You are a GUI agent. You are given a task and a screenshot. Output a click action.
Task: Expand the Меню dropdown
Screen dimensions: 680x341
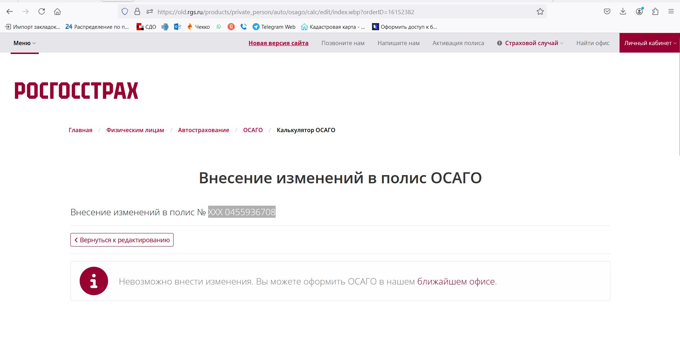[25, 43]
